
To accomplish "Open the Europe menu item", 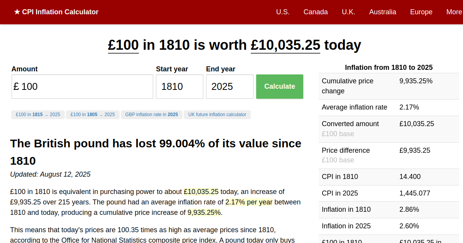I will click(421, 12).
